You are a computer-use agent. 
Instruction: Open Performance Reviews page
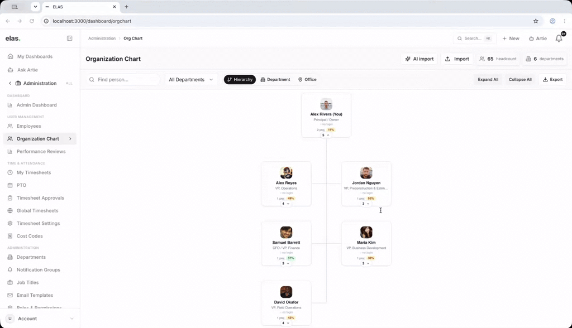pos(40,152)
